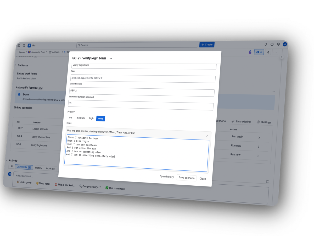The width and height of the screenshot is (314, 236).
Task: Collapse the right details panel chevron
Action: tap(282, 57)
